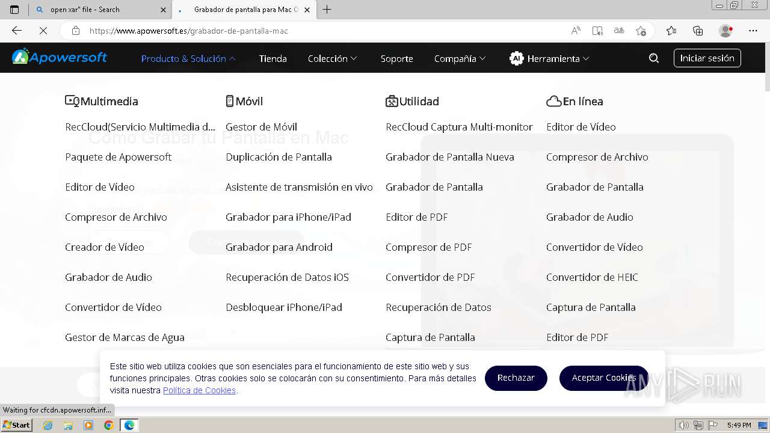Open the media player taskbar icon
The width and height of the screenshot is (770, 433).
[x=88, y=425]
